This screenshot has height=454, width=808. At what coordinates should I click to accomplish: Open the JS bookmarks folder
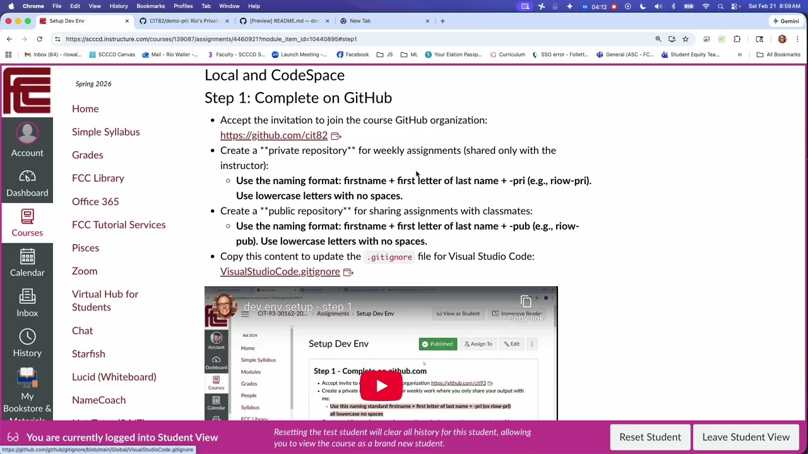(384, 55)
